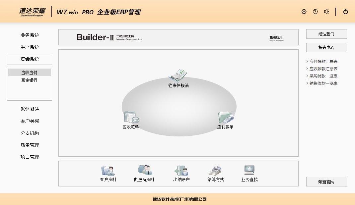Click the help question mark icon

315,12
